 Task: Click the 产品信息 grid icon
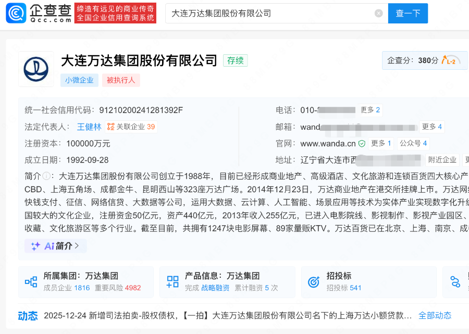click(172, 280)
